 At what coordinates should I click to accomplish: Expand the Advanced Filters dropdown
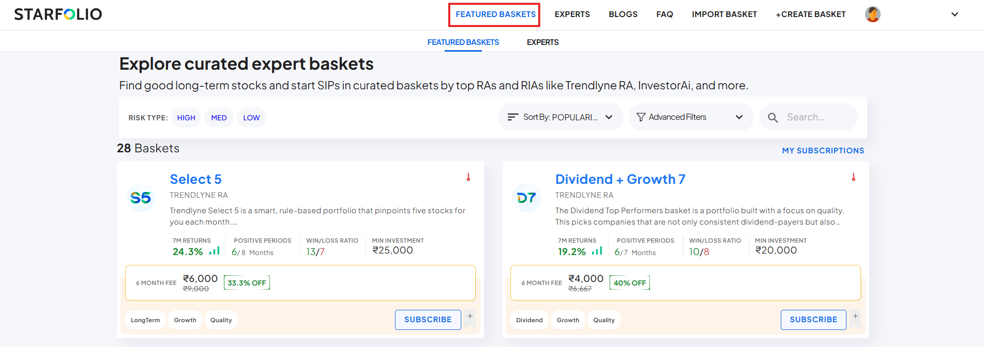690,117
